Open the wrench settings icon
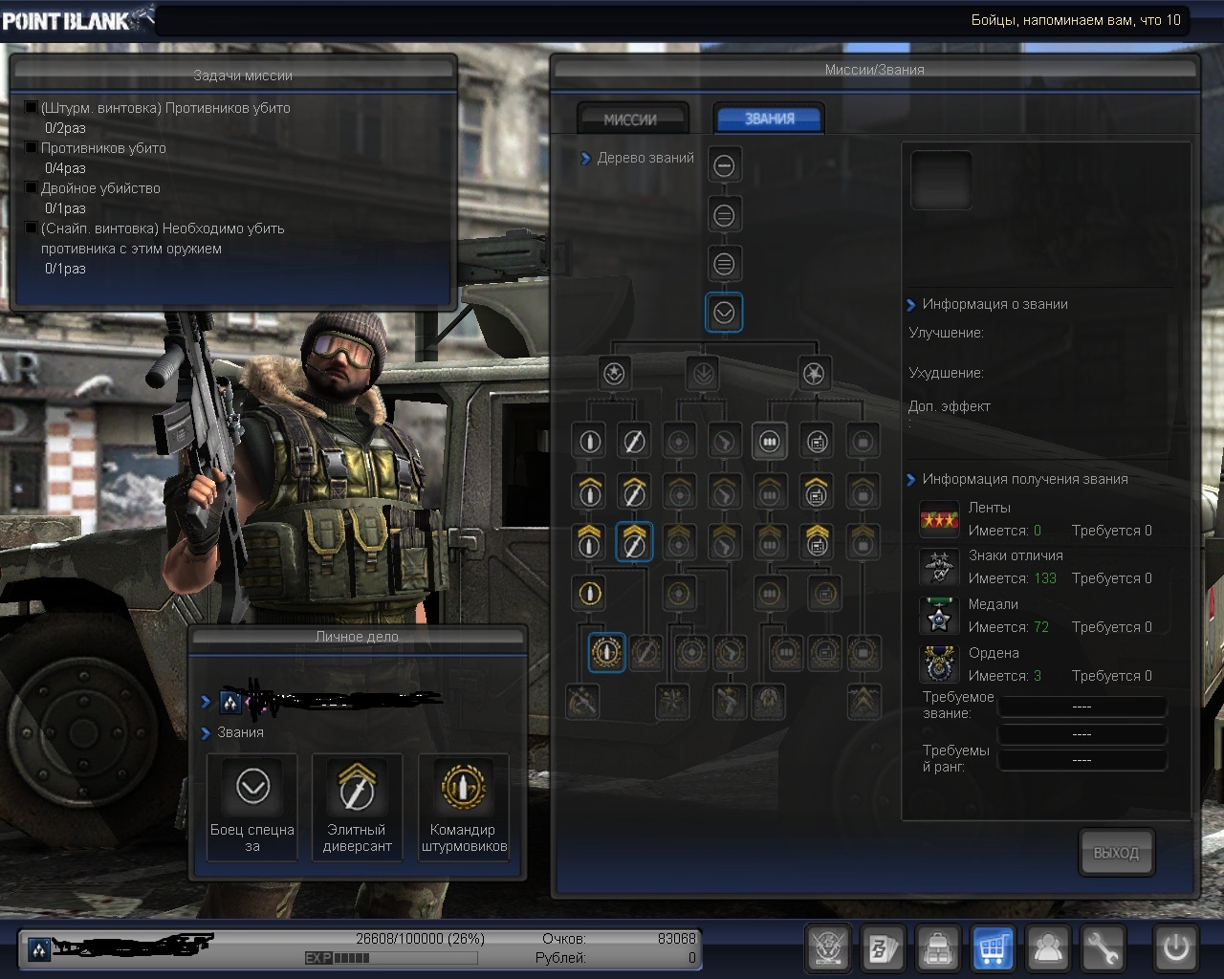Viewport: 1224px width, 979px height. 1103,948
